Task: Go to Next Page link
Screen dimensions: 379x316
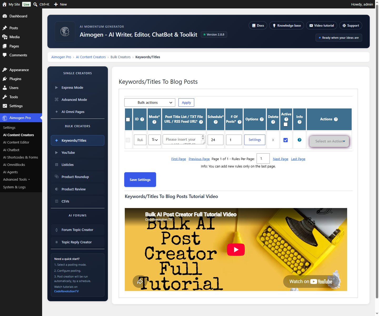Action: pos(281,159)
